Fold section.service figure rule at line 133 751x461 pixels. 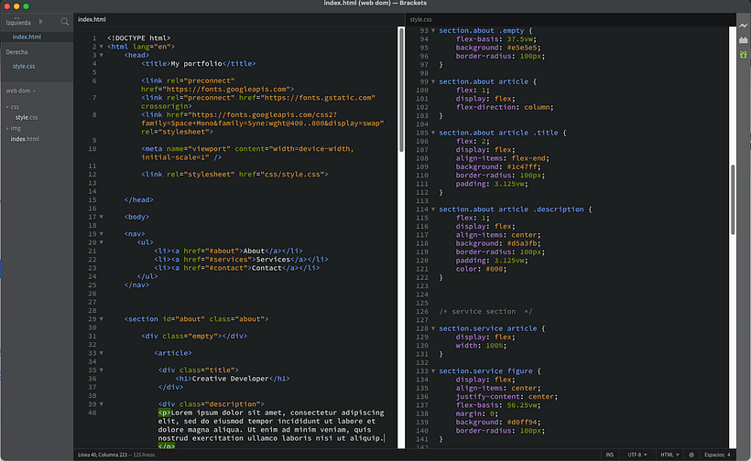coord(433,371)
